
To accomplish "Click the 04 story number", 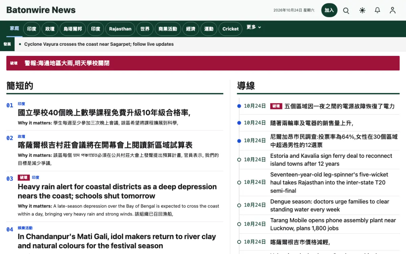I will [x=10, y=229].
